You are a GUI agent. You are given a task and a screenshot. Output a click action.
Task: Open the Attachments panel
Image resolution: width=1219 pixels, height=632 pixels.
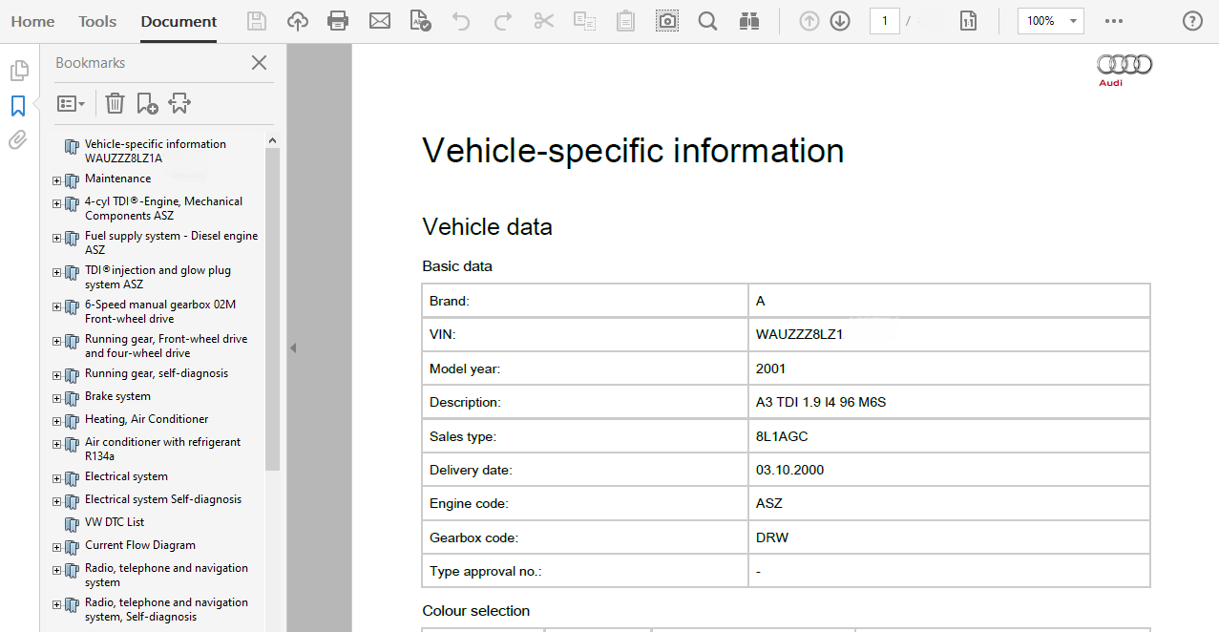(18, 139)
